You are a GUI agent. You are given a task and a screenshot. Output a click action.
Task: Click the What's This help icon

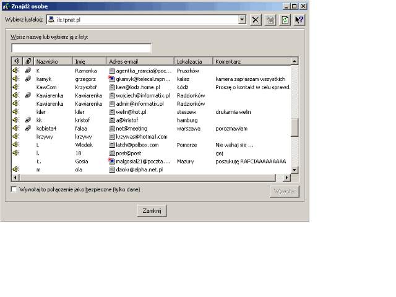tap(299, 20)
